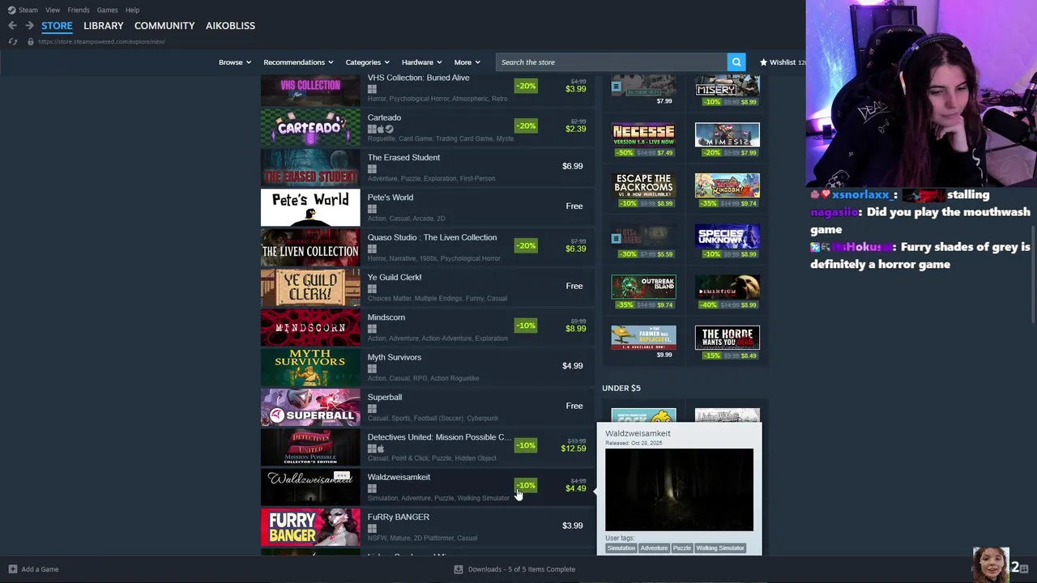Open the Species Unknown sidebar capsule

tap(728, 236)
